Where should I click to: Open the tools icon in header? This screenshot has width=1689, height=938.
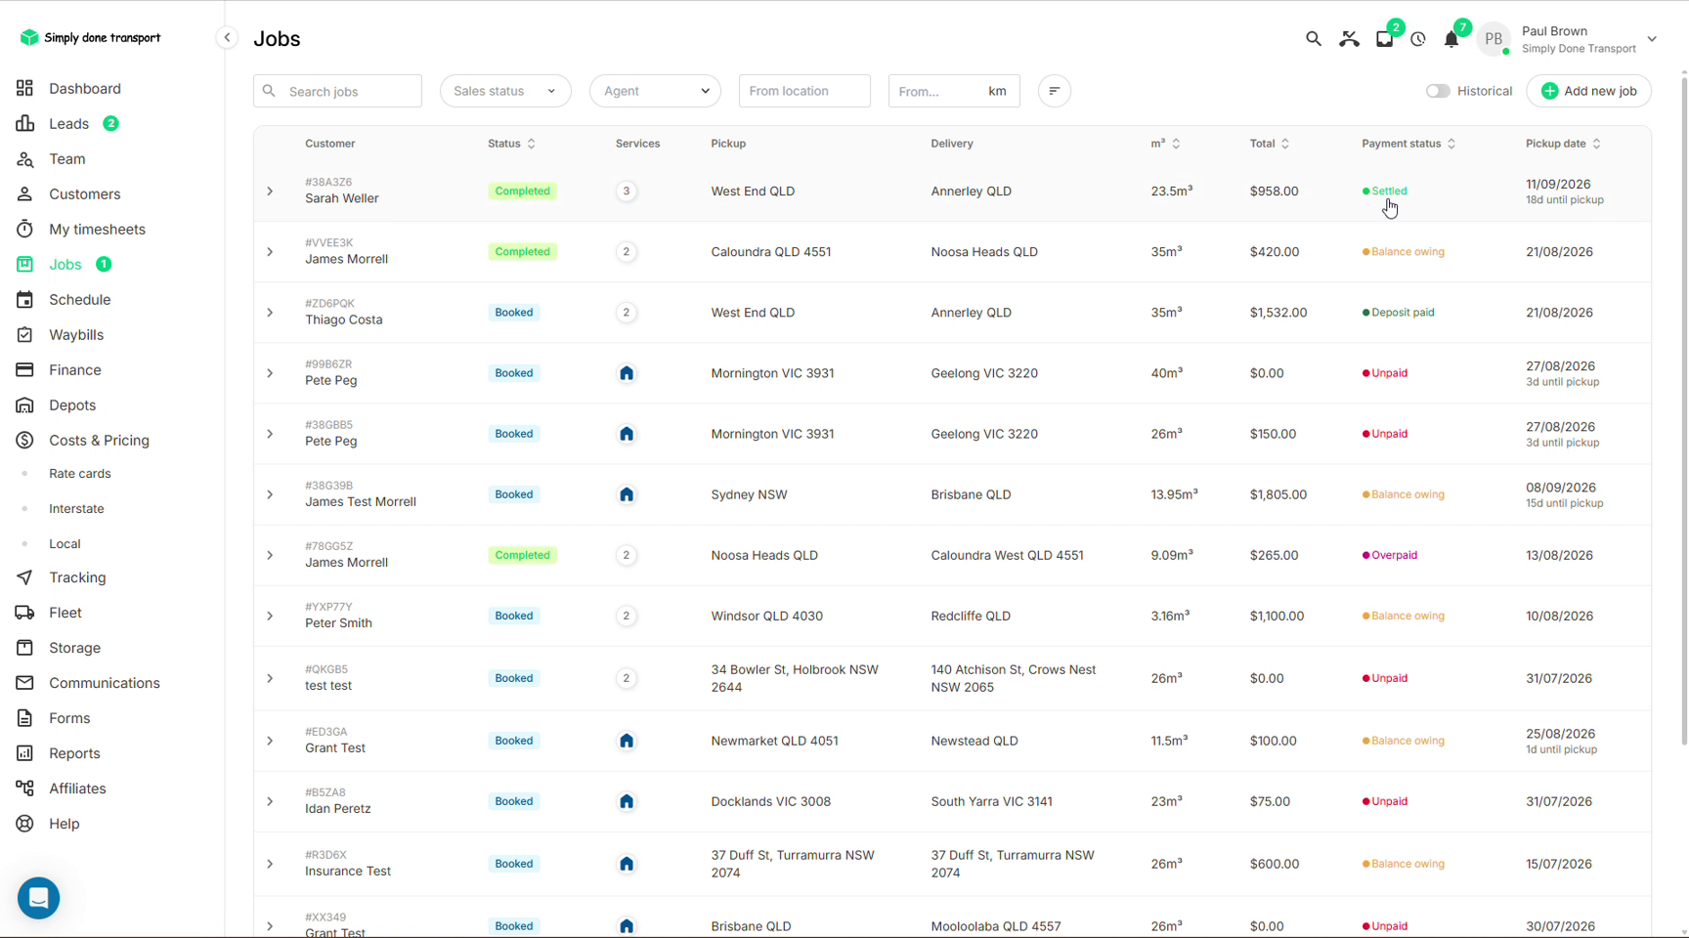1349,39
